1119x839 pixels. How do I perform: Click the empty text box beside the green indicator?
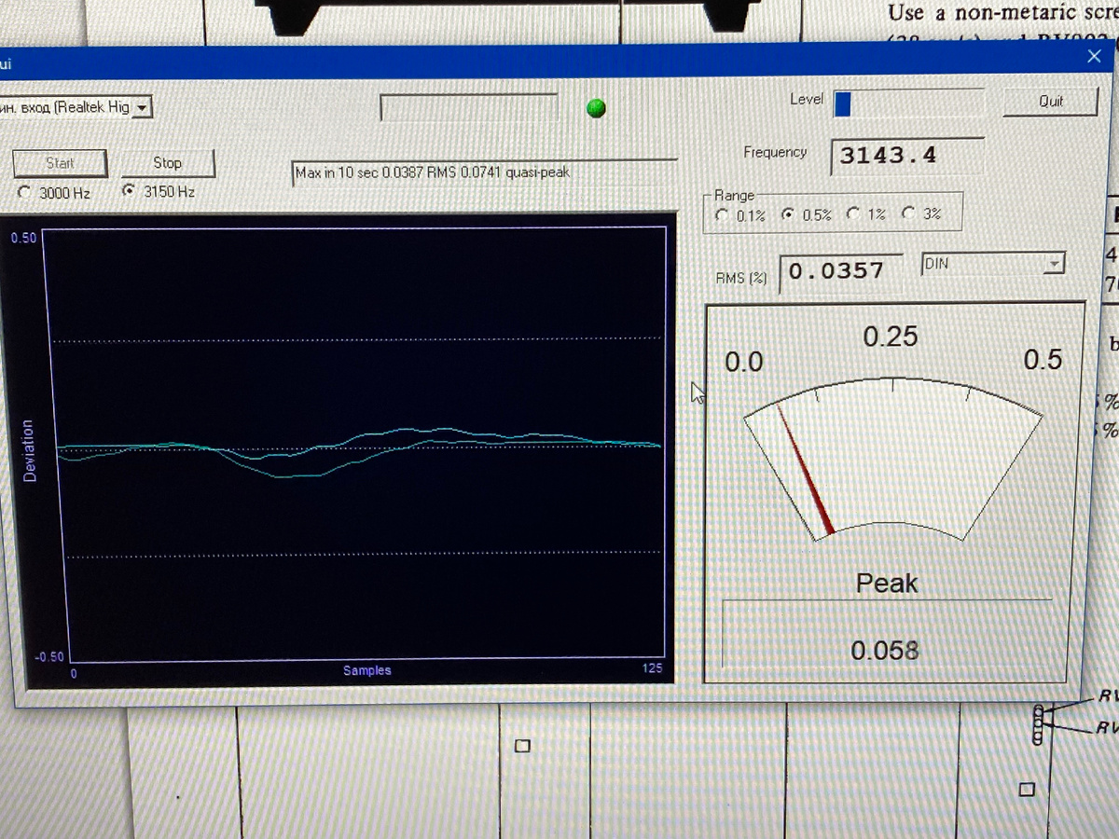pos(469,107)
